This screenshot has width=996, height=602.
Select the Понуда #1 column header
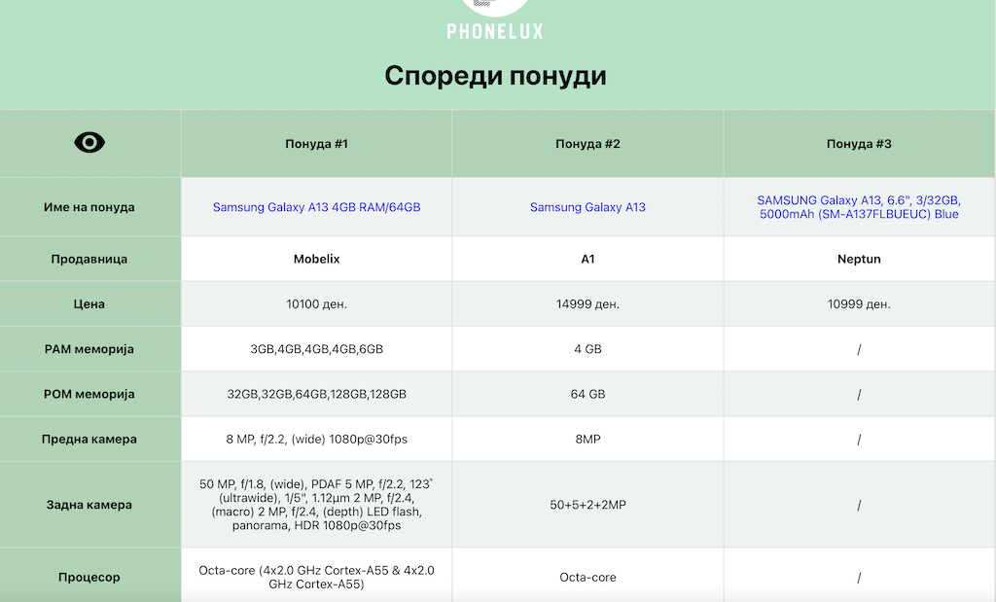(x=316, y=144)
